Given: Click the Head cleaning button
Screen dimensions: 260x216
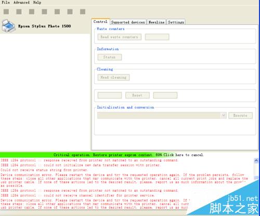Looking at the screenshot, I should click(113, 77).
